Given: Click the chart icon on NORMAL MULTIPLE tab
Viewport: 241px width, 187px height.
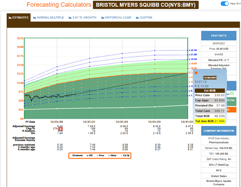Looking at the screenshot, I should pos(35,18).
